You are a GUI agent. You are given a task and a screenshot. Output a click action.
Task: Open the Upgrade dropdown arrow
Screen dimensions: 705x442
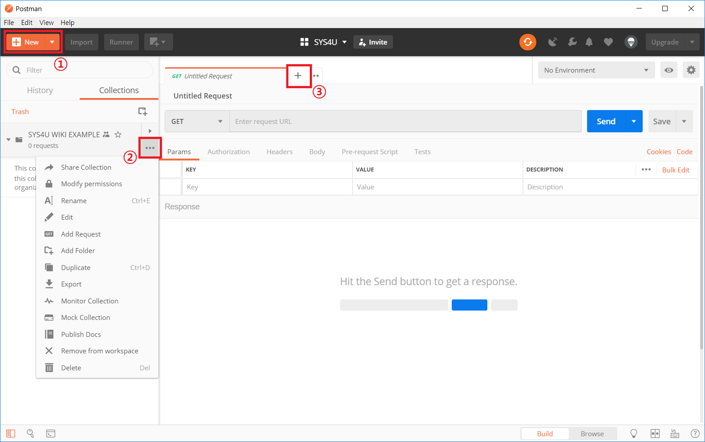tap(692, 42)
